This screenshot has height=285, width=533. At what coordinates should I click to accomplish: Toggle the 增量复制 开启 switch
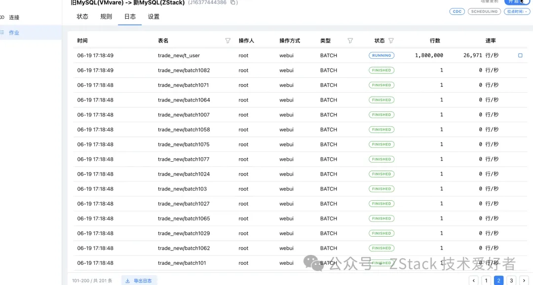[x=517, y=2]
